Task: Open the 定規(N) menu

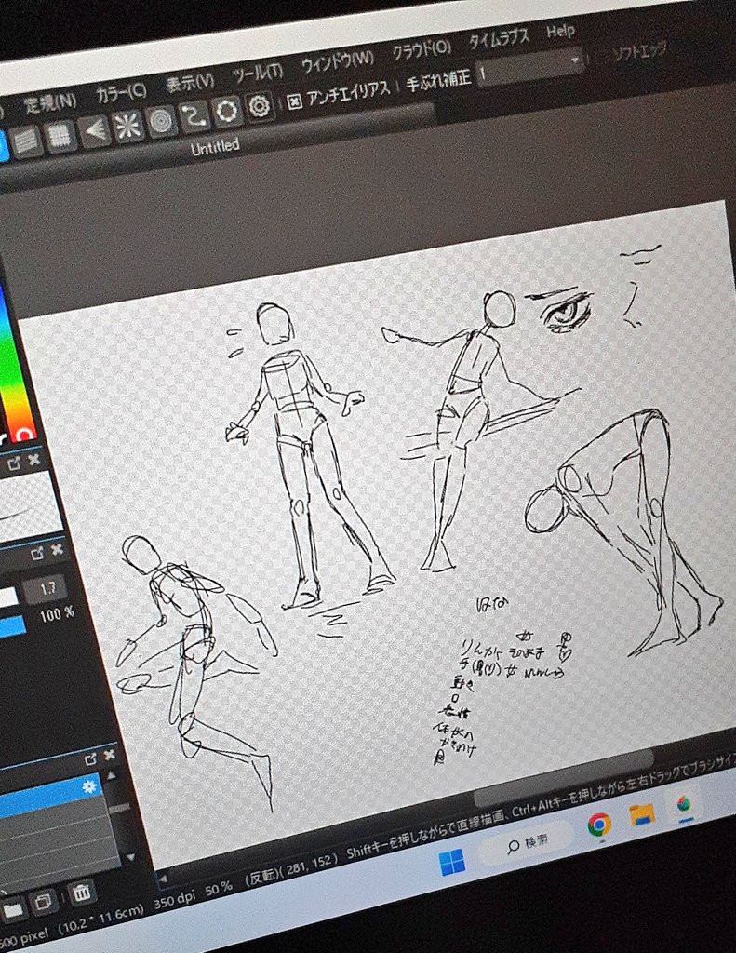Action: (x=51, y=103)
